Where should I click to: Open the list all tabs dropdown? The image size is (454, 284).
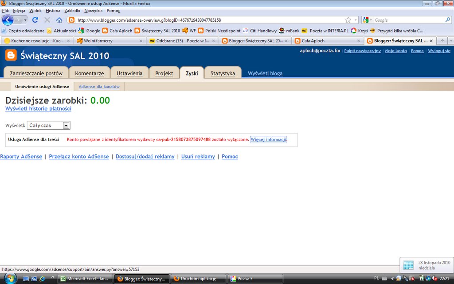[x=451, y=41]
